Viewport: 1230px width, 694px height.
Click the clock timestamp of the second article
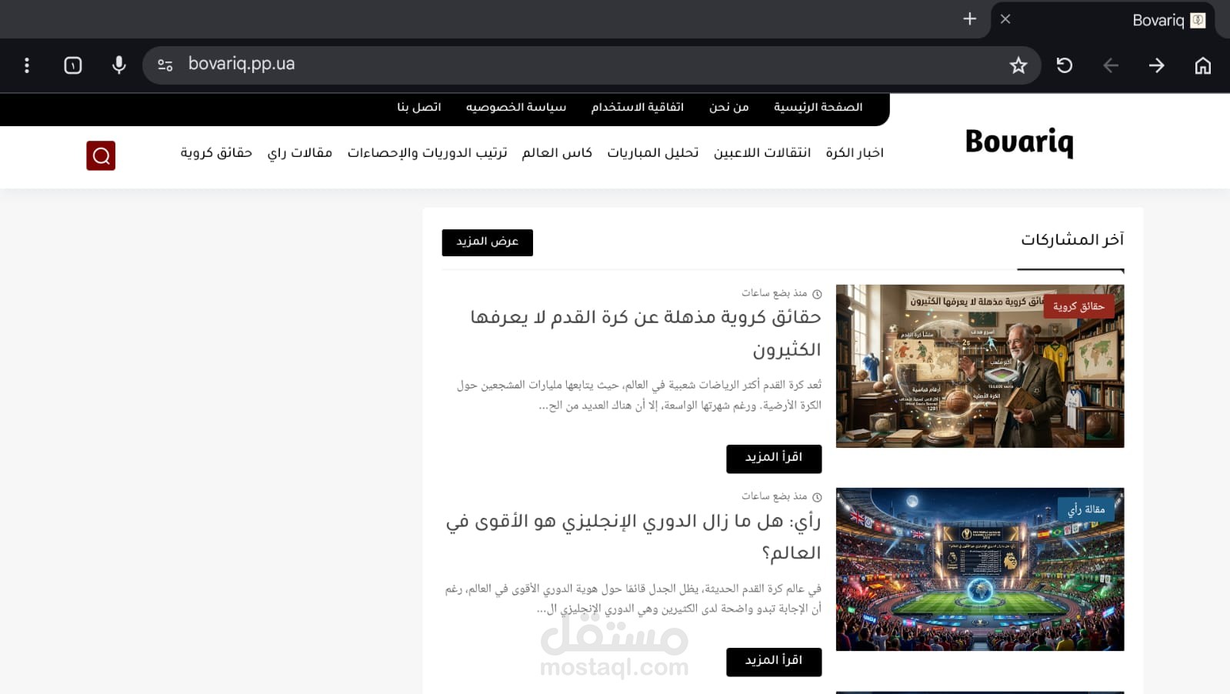coord(782,496)
